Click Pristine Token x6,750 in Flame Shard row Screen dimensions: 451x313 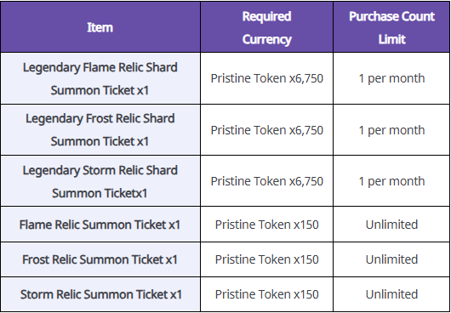(x=267, y=78)
